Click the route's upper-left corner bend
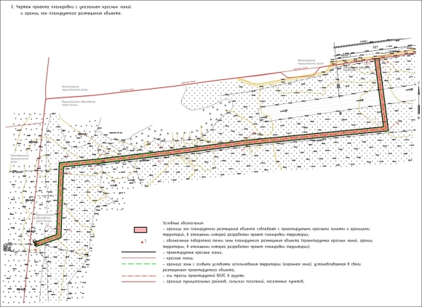Screen dimensions: 422x307 62,164
